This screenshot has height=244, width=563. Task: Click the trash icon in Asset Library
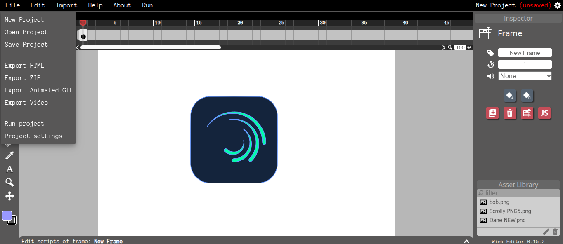point(555,232)
